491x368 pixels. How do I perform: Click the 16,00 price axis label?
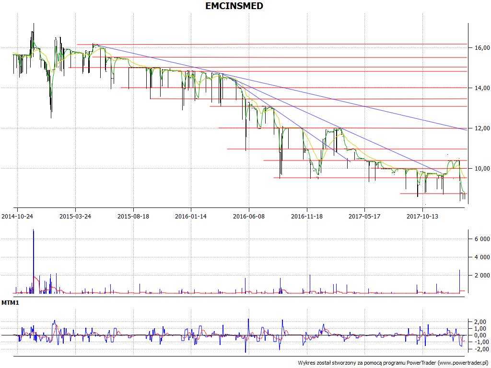click(482, 48)
